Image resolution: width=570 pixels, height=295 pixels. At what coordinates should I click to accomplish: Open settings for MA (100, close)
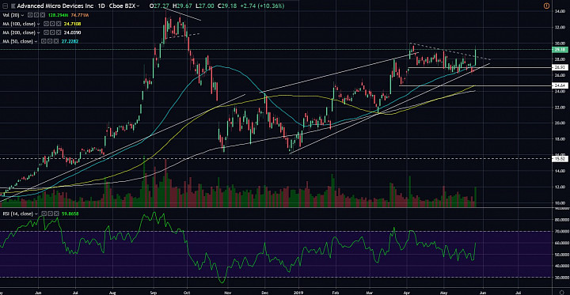click(x=52, y=24)
